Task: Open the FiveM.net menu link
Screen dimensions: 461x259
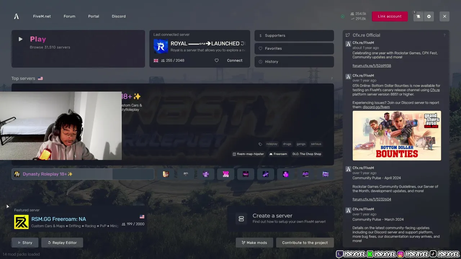Action: [42, 16]
